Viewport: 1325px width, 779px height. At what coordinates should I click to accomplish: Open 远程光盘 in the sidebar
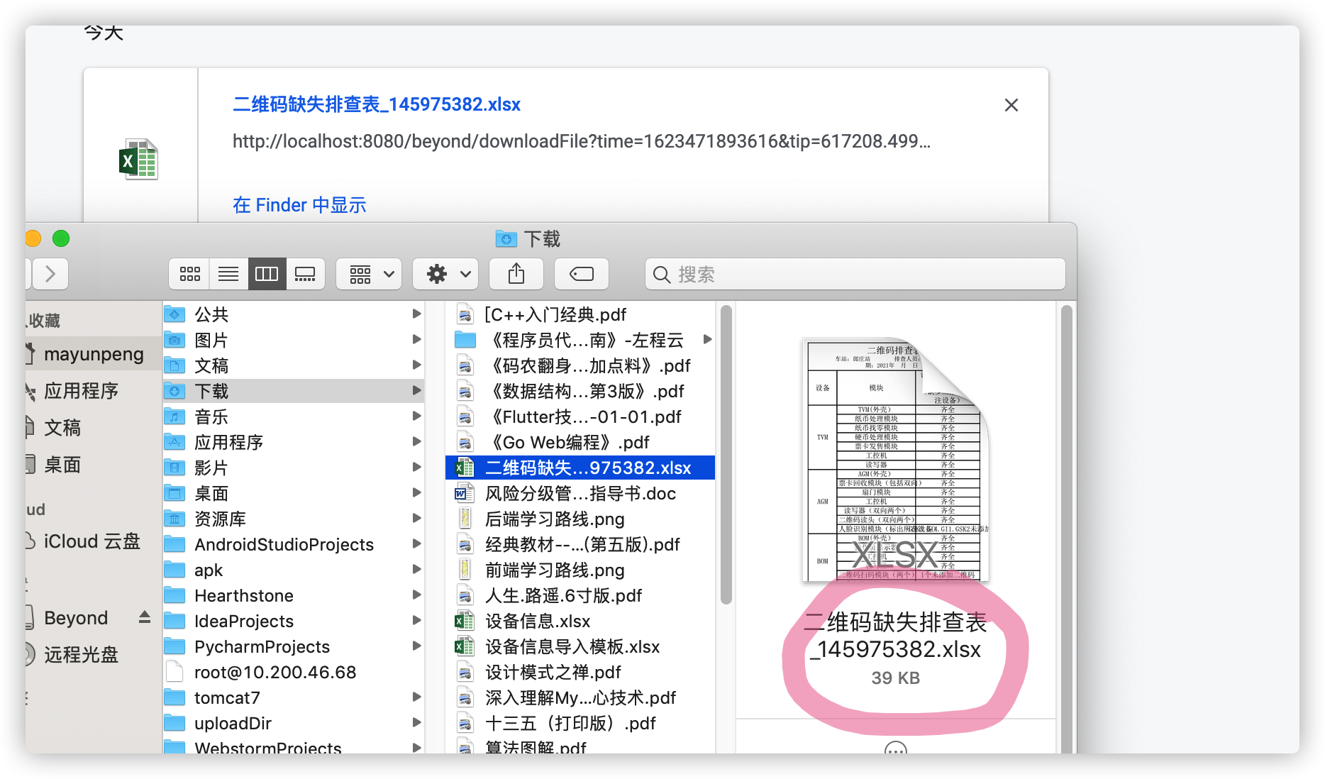coord(81,655)
